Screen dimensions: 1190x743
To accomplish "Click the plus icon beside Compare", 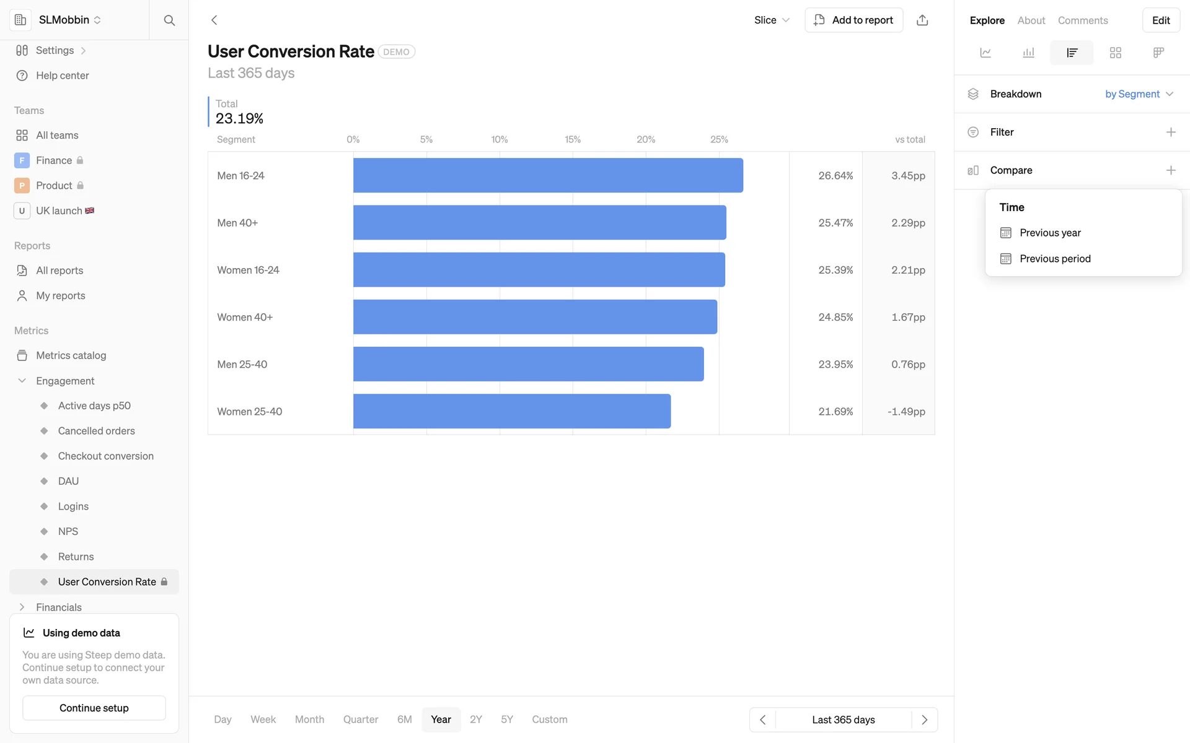I will point(1170,170).
